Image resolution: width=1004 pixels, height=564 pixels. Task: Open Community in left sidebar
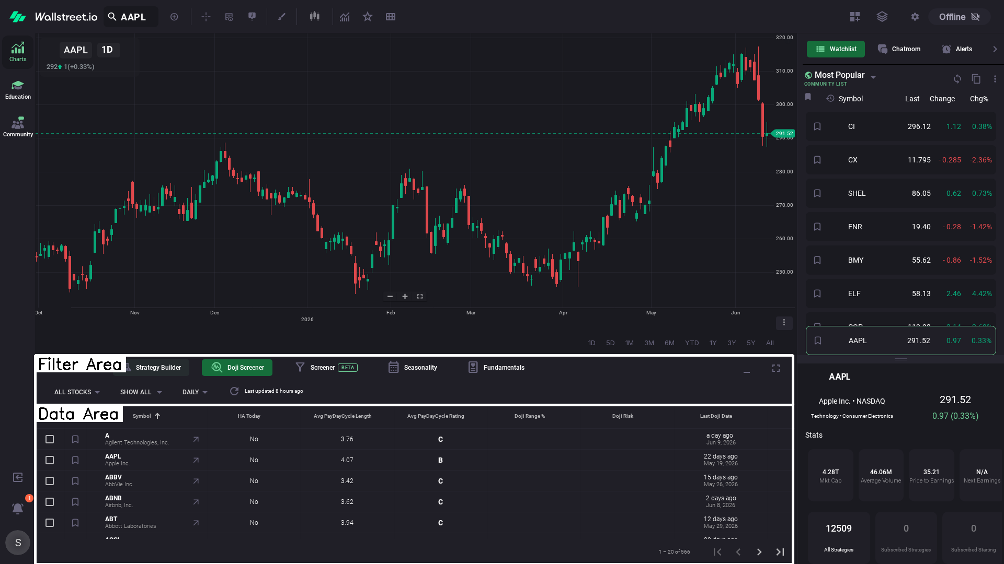coord(18,127)
